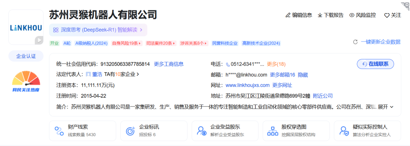Show 更多(18) phone numbers
This screenshot has width=410, height=146.
point(276,64)
